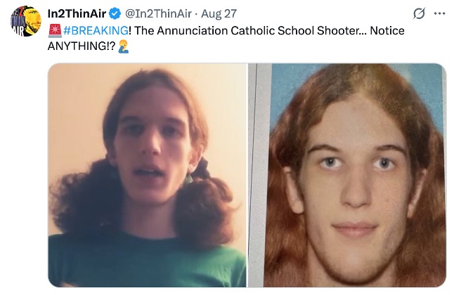Open the #BREAKING hashtag link

click(x=96, y=30)
